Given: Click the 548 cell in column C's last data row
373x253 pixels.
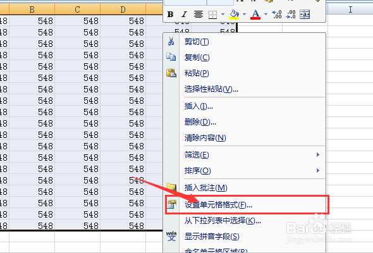Looking at the screenshot, I should (77, 225).
